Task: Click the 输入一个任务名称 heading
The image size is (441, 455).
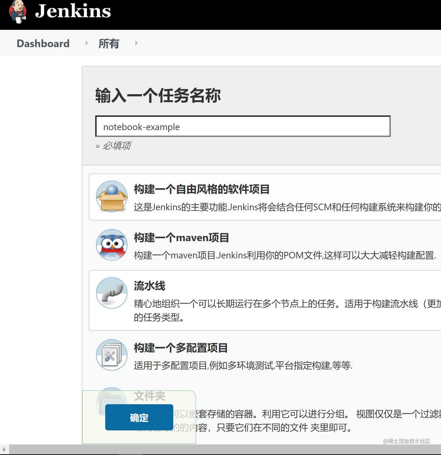Action: (x=158, y=95)
